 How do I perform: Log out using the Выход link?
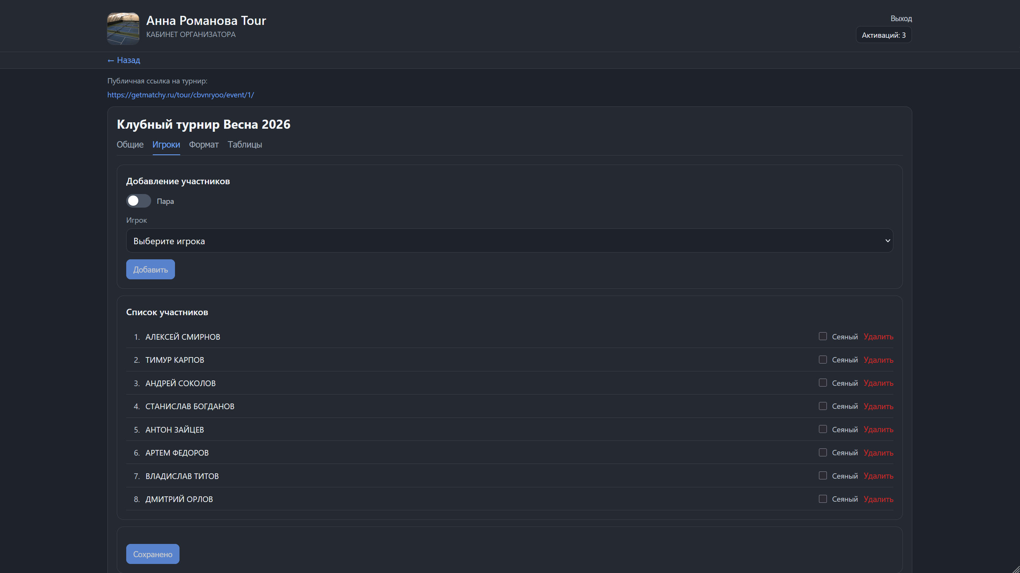point(901,18)
